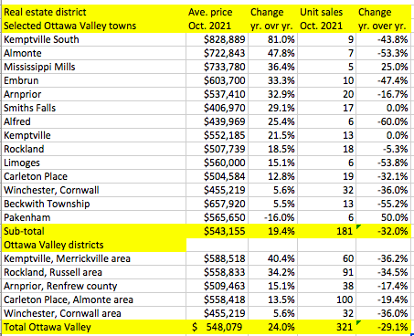
Task: Click the Smiths Falls 29.1% change cell
Action: [273, 108]
